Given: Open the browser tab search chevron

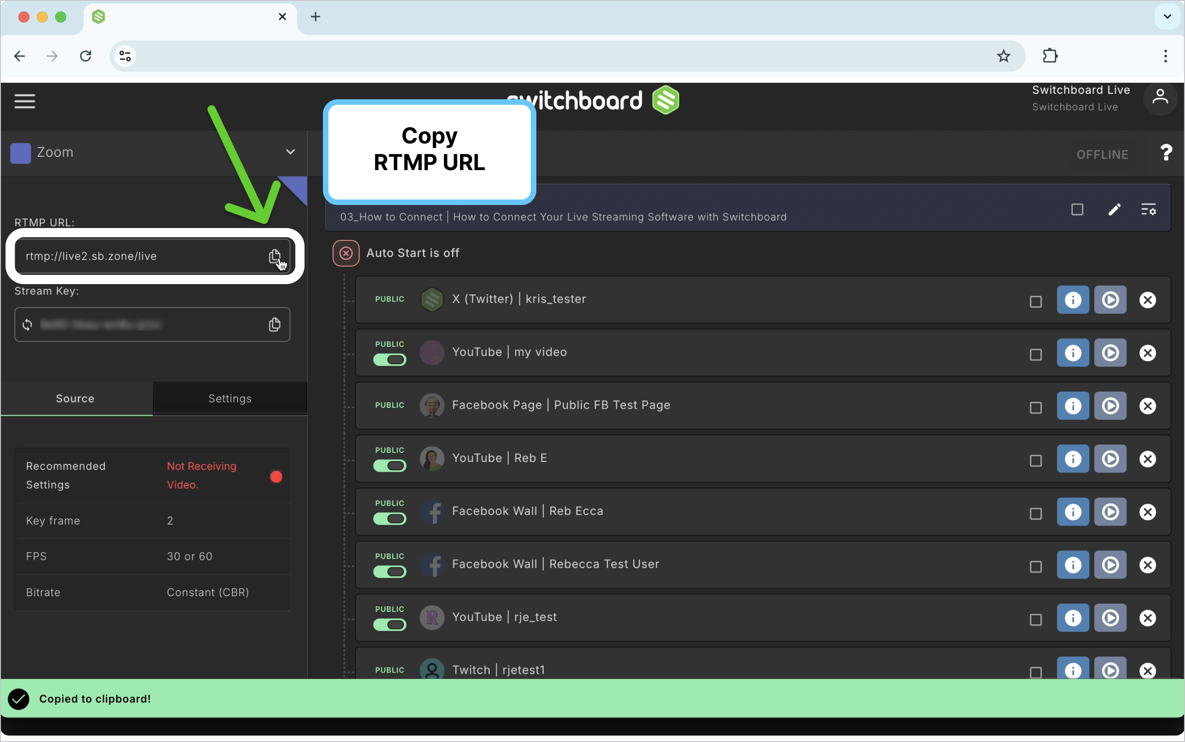Looking at the screenshot, I should click(1167, 17).
